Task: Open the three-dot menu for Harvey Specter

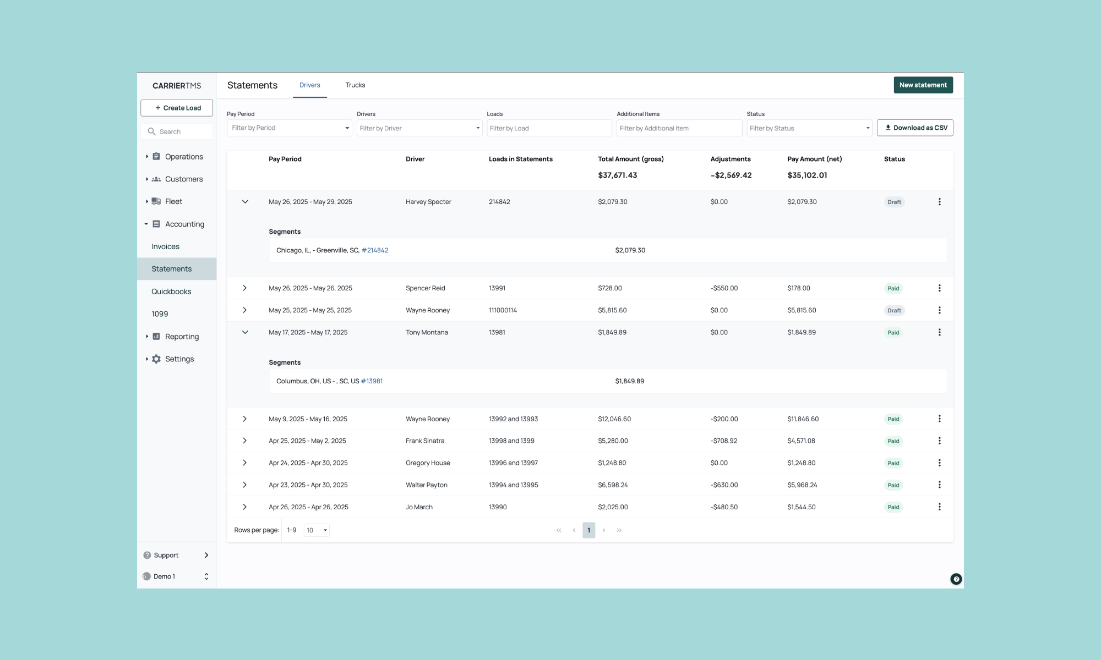Action: pos(939,202)
